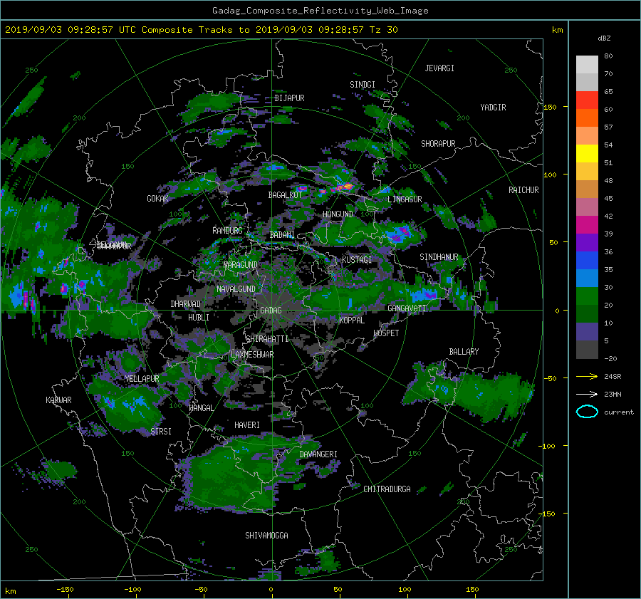Viewport: 641px width, 599px height.
Task: Click the SHIRAHATTI city label
Action: [x=267, y=339]
